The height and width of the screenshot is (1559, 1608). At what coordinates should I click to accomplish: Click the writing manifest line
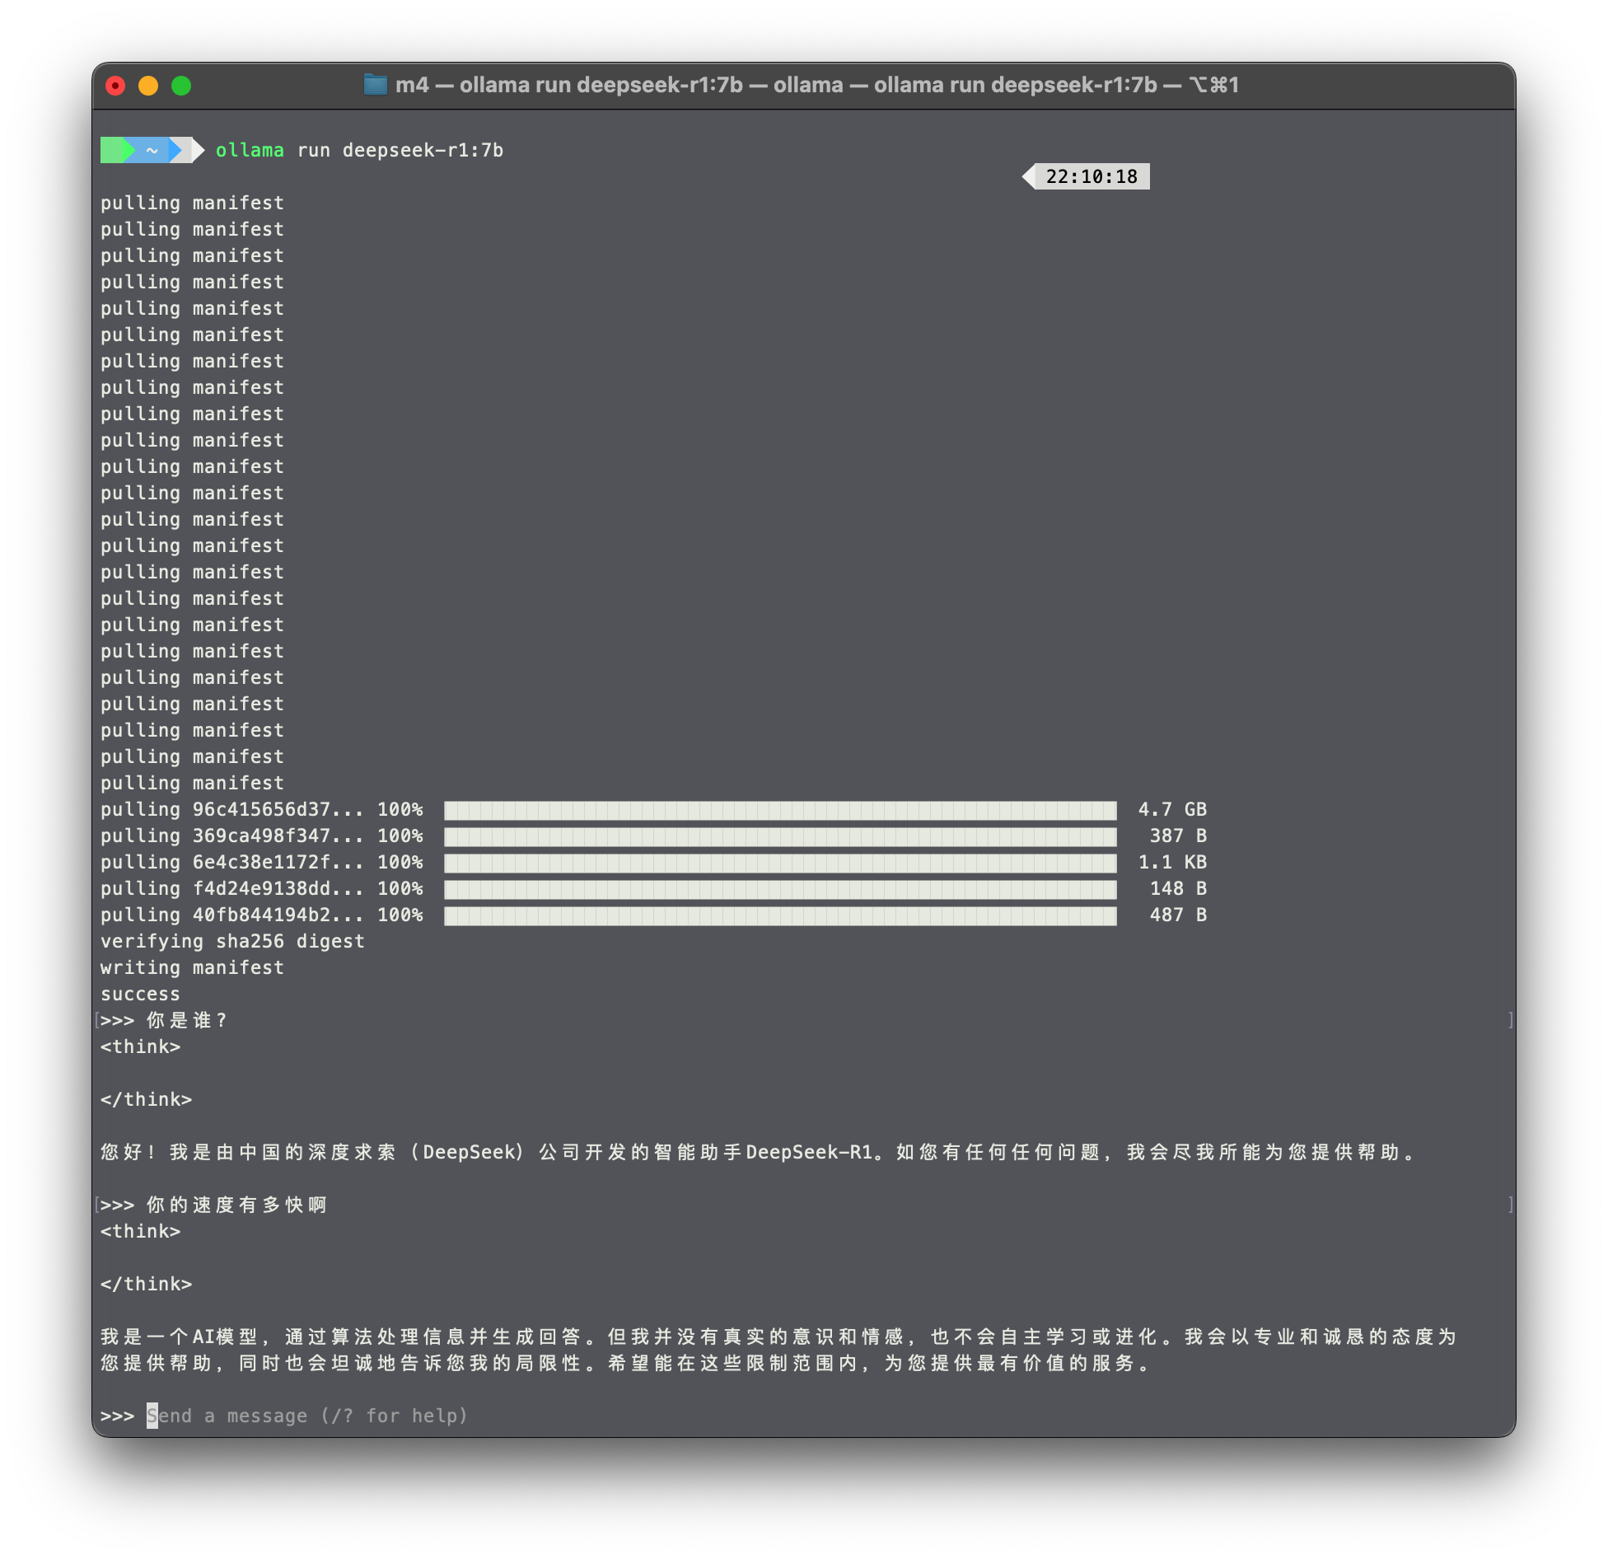click(x=192, y=967)
